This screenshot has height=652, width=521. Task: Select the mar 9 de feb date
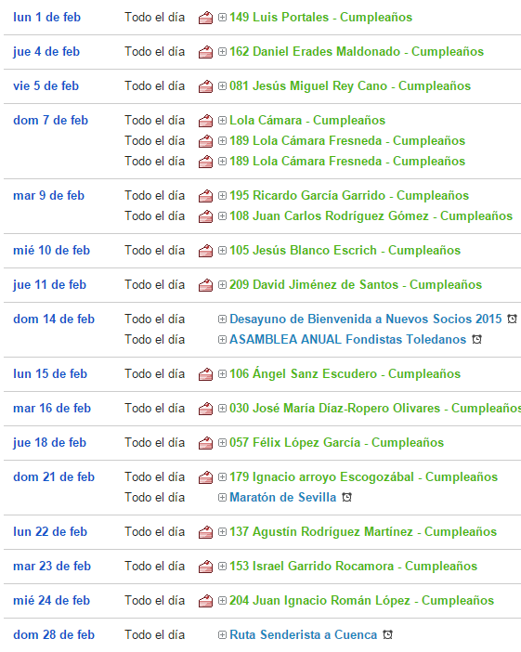point(48,195)
